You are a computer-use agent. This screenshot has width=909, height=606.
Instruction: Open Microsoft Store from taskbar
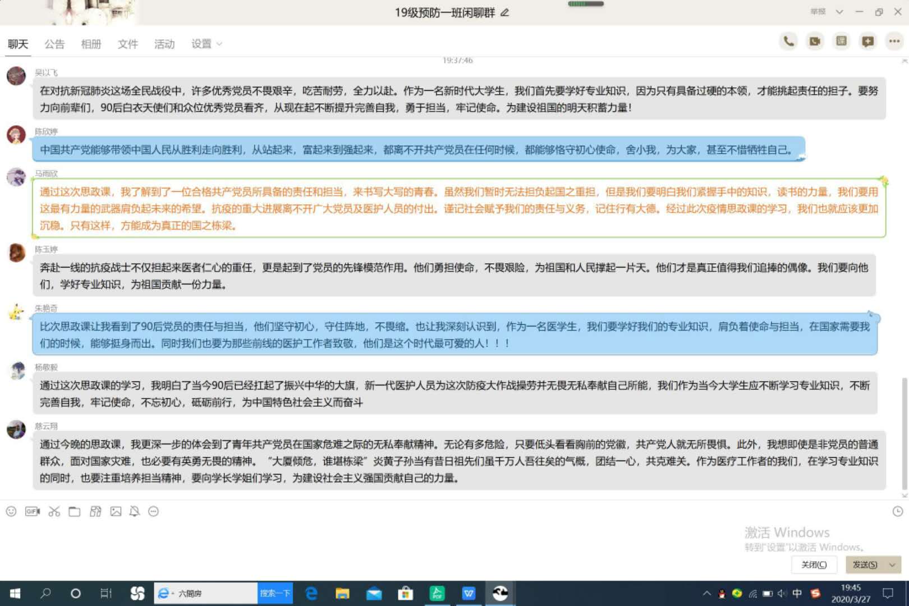405,593
